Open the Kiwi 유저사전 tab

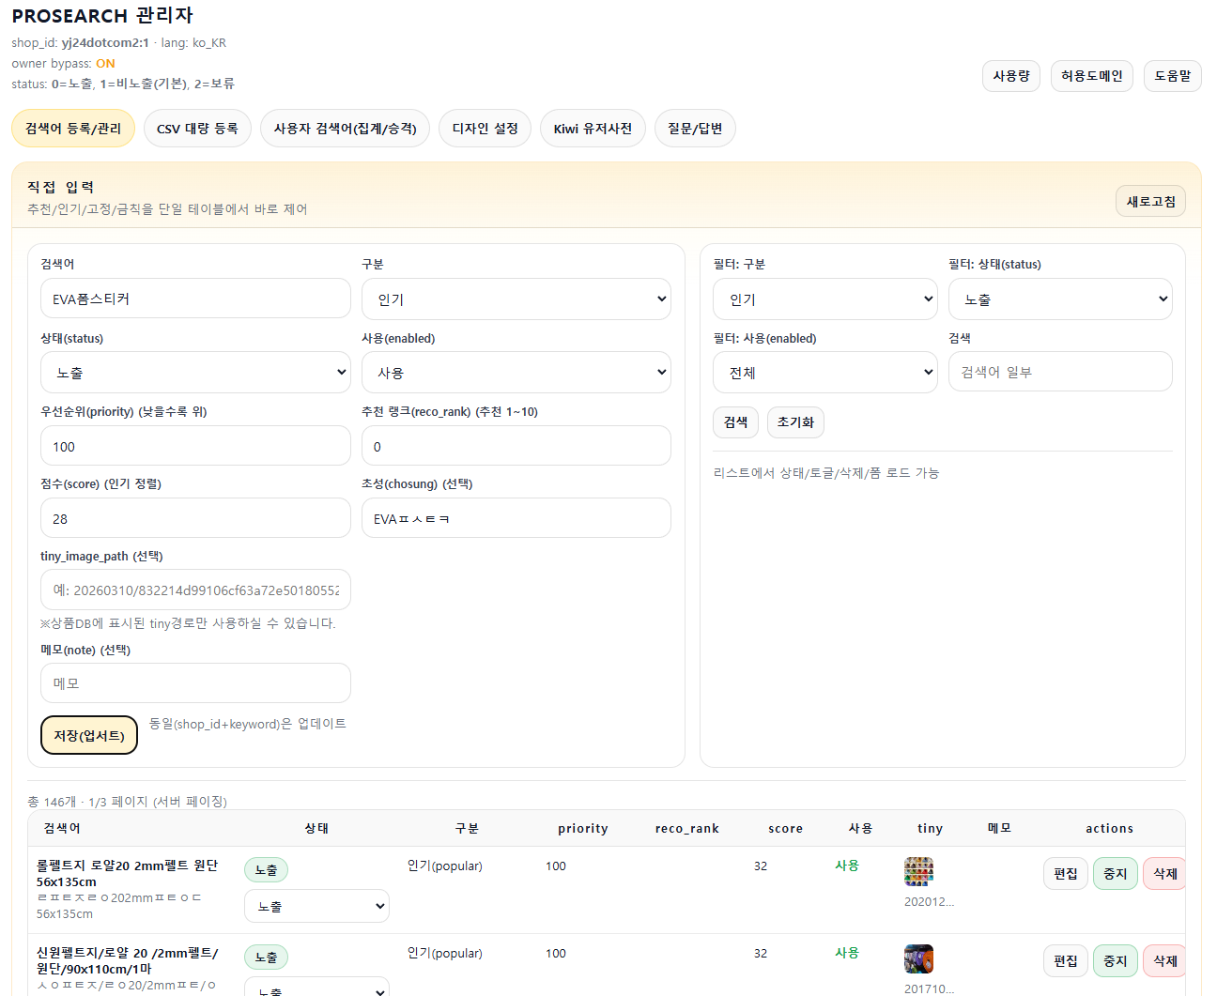tap(593, 129)
